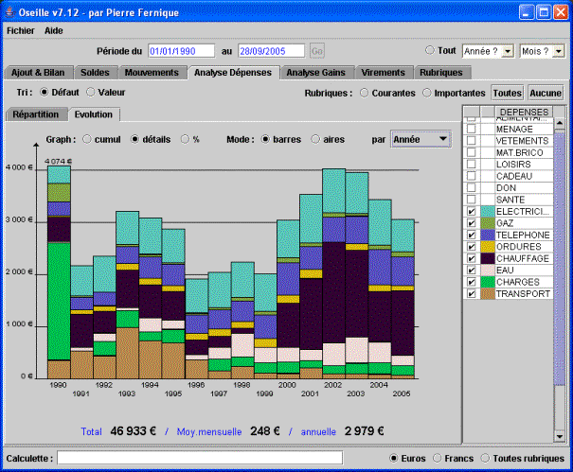Check the LOISIRS category checkbox
Image resolution: width=573 pixels, height=472 pixels.
472,165
